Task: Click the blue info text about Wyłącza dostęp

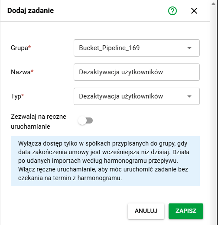Action: [x=105, y=161]
